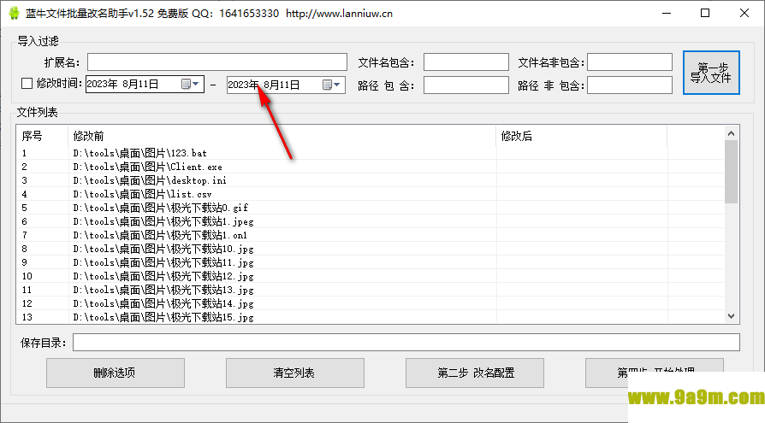Viewport: 765px width, 423px height.
Task: Close the 蓝牛文件批量改名助手 window
Action: 744,13
